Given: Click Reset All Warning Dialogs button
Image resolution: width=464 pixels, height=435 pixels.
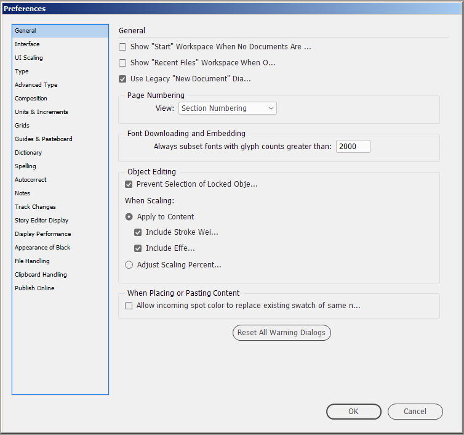Looking at the screenshot, I should [x=282, y=333].
